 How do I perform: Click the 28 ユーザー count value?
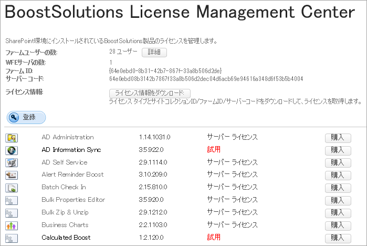coord(123,52)
